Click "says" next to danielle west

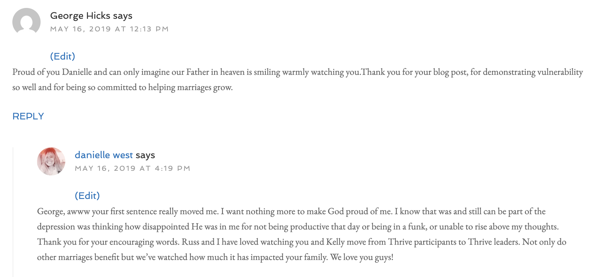[x=145, y=155]
